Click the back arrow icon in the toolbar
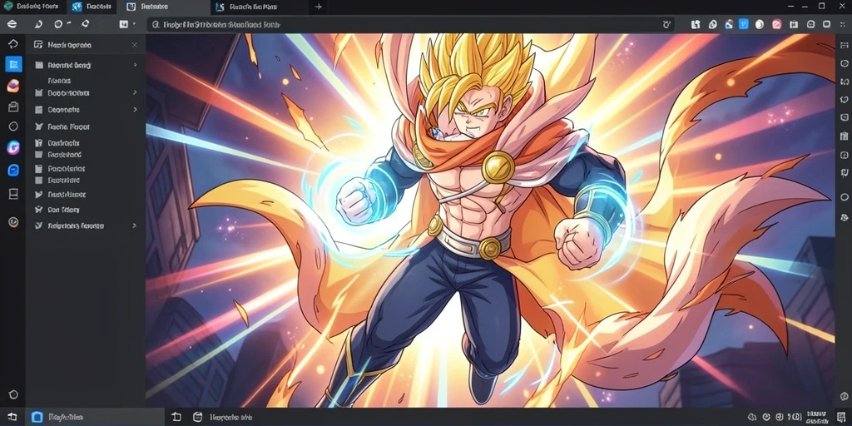The image size is (852, 426). pyautogui.click(x=38, y=24)
